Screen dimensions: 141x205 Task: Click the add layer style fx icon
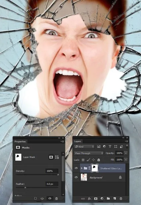tap(89, 199)
